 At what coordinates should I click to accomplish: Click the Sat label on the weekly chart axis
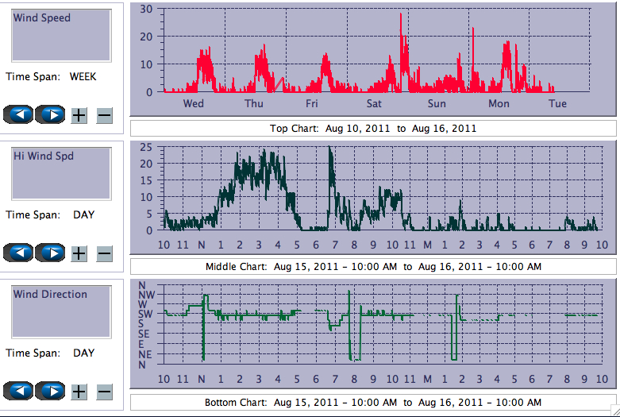[374, 103]
